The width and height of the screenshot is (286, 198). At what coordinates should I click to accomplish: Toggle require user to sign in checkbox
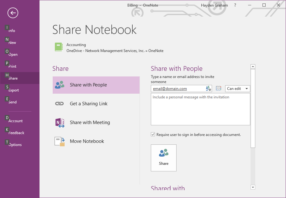tap(153, 134)
